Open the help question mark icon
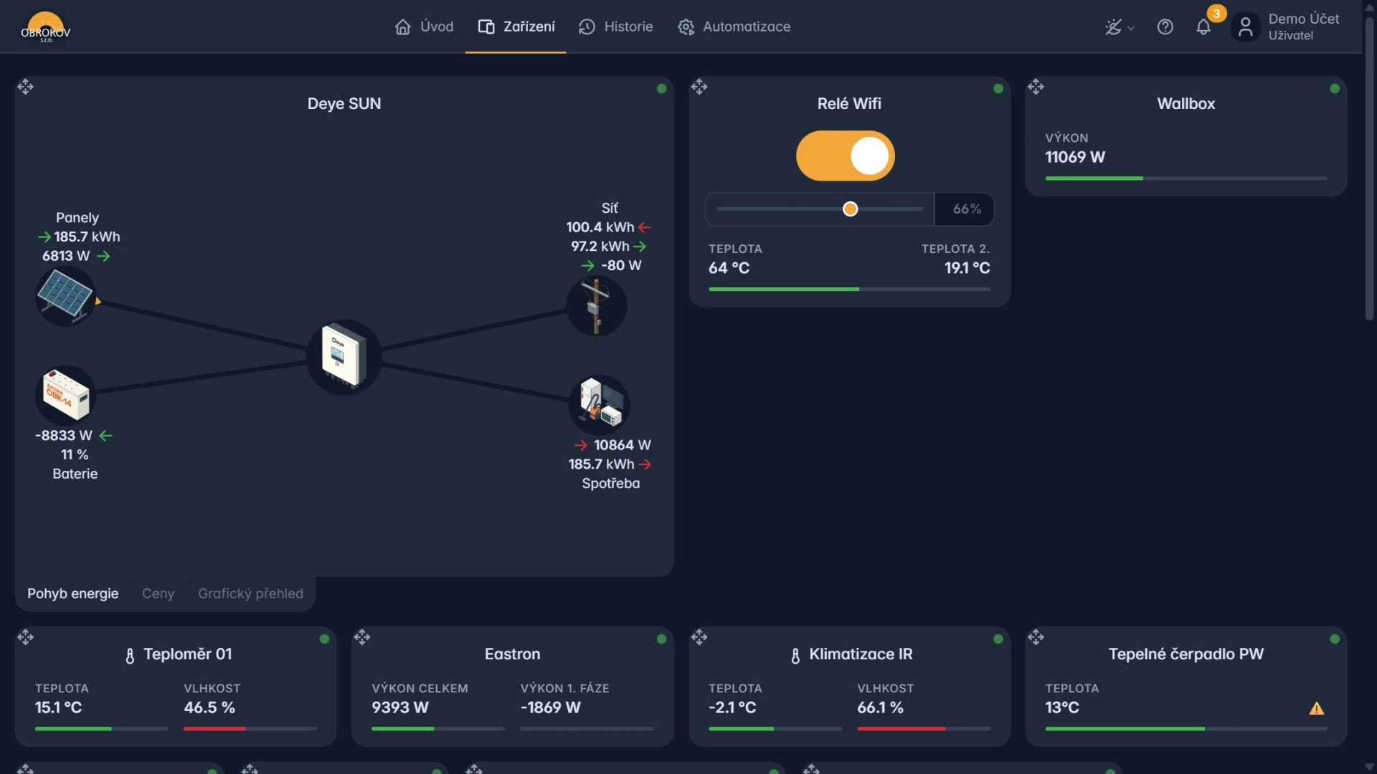Viewport: 1377px width, 774px height. tap(1165, 27)
